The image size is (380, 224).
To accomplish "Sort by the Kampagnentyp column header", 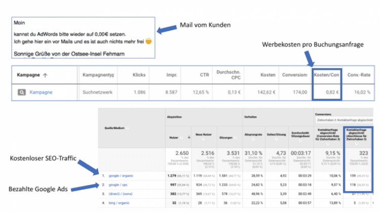I will pyautogui.click(x=98, y=75).
